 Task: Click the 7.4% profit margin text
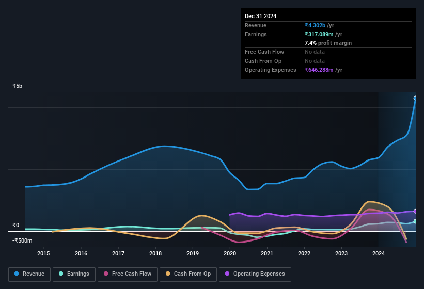click(x=328, y=43)
